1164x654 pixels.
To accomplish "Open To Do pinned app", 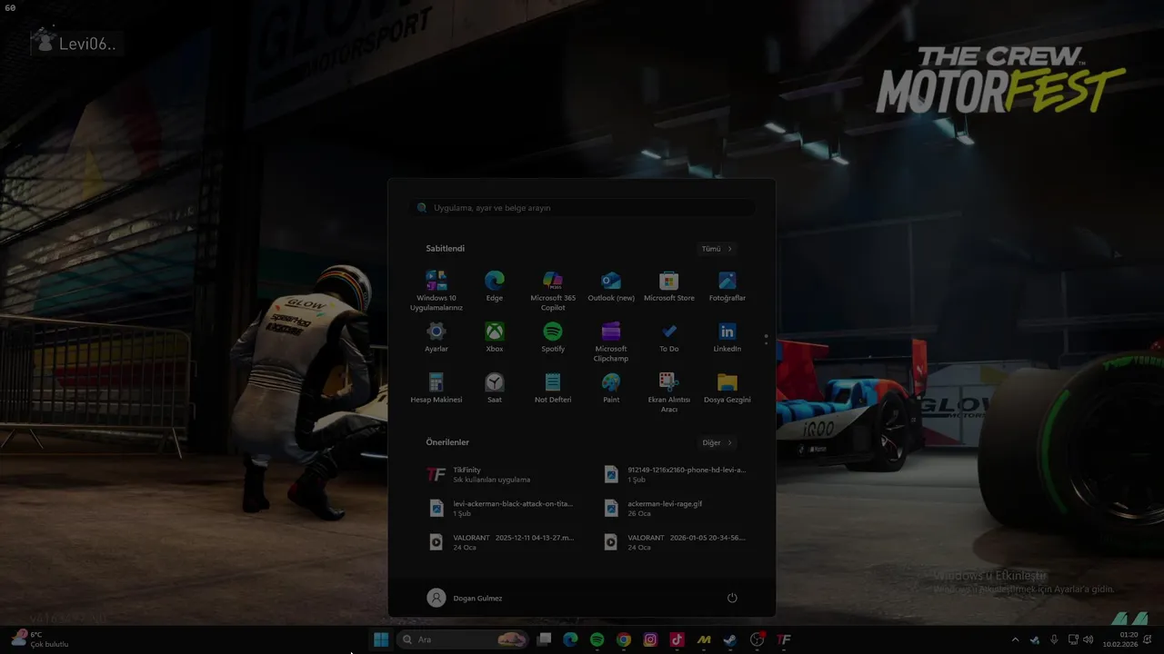I will tap(669, 337).
